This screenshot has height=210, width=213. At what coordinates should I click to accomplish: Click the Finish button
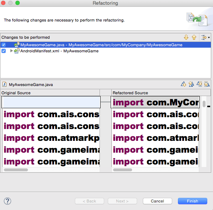pos(193,201)
